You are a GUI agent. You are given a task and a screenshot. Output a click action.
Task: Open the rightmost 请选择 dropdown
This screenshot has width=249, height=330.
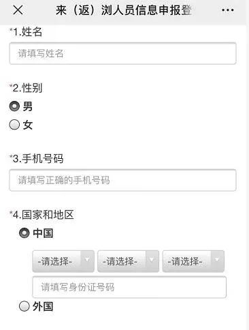pyautogui.click(x=193, y=261)
